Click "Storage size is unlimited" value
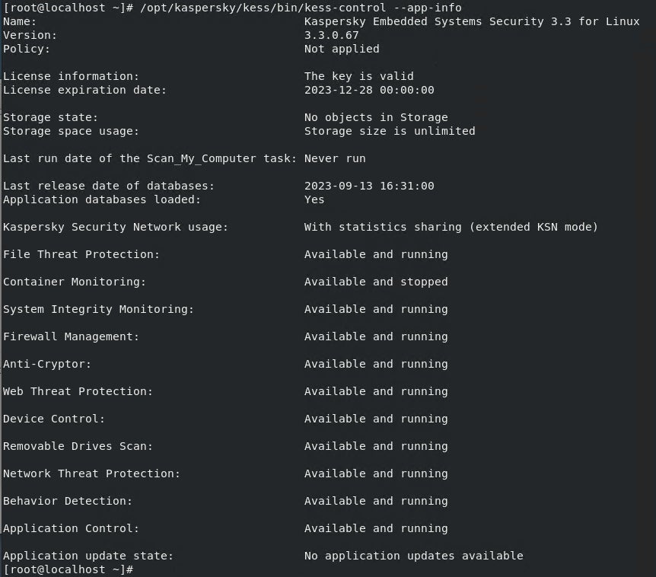This screenshot has width=656, height=577. pyautogui.click(x=390, y=131)
